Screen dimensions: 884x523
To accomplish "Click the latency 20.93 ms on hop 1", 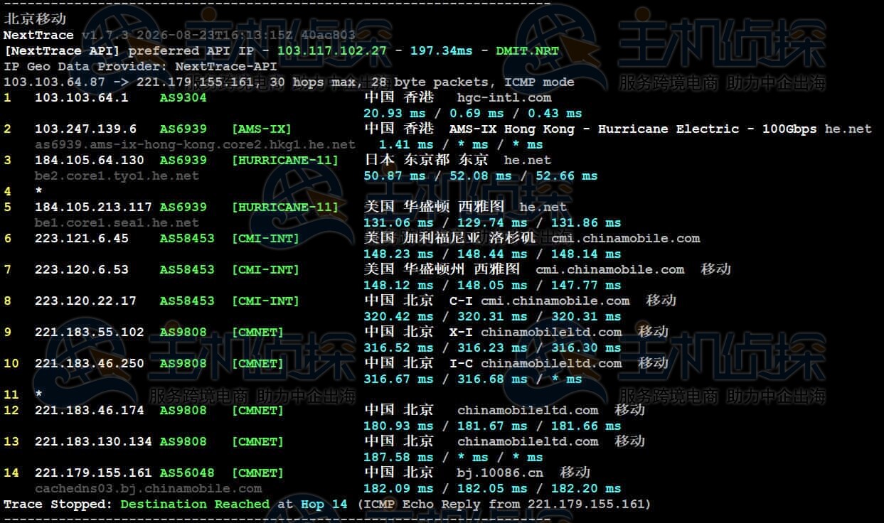I will pos(395,113).
